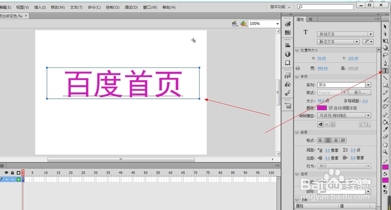Image resolution: width=391 pixels, height=210 pixels.
Task: Open the Transform panel icon
Action: pos(288,63)
